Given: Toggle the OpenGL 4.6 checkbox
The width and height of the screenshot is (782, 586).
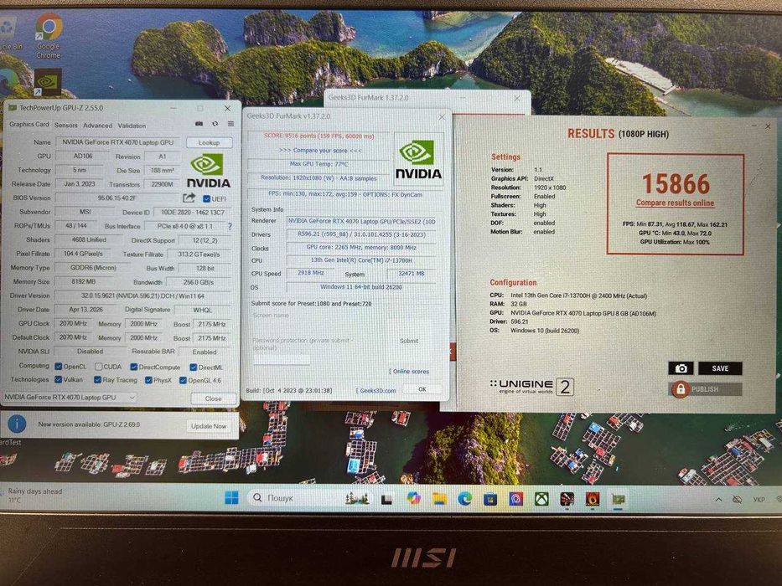Looking at the screenshot, I should 183,380.
